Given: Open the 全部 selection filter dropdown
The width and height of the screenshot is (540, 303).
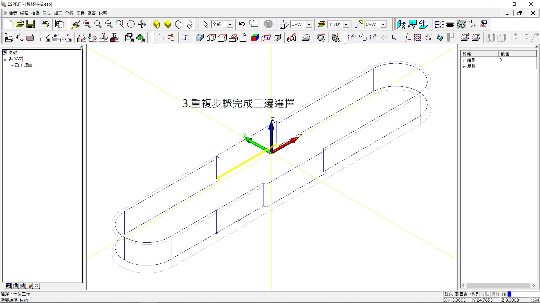Looking at the screenshot, I should 230,24.
